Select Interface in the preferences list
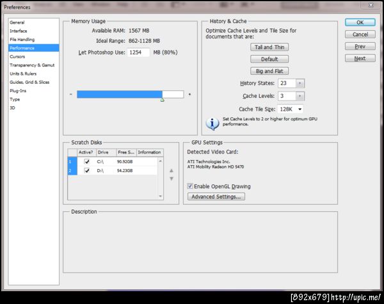Screen dimensions: 384x304 (x=33, y=31)
